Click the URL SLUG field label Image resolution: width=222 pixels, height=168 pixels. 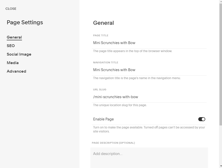[100, 90]
